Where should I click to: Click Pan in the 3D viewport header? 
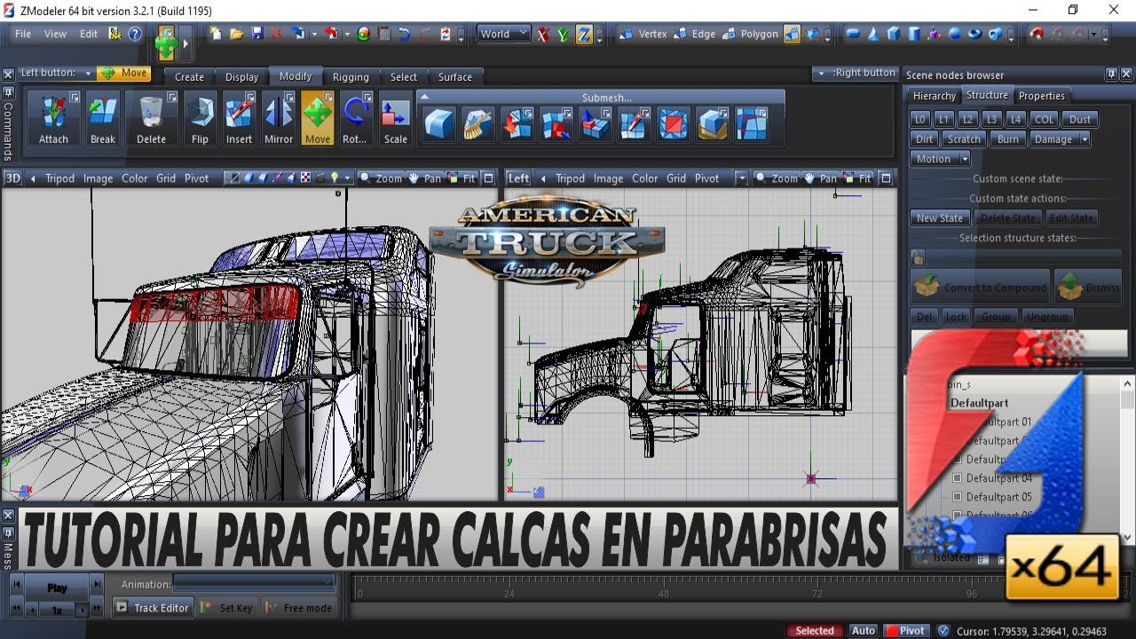tap(425, 178)
